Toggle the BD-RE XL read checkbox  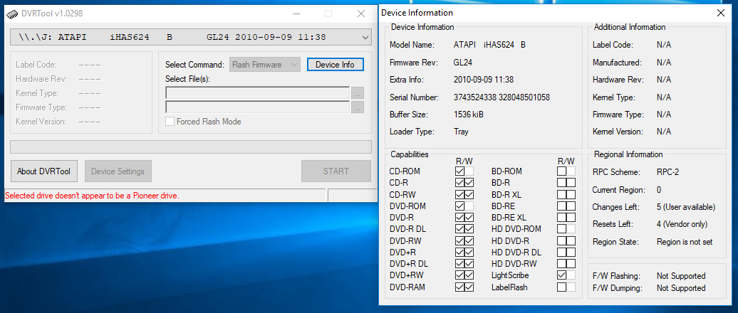pos(561,217)
